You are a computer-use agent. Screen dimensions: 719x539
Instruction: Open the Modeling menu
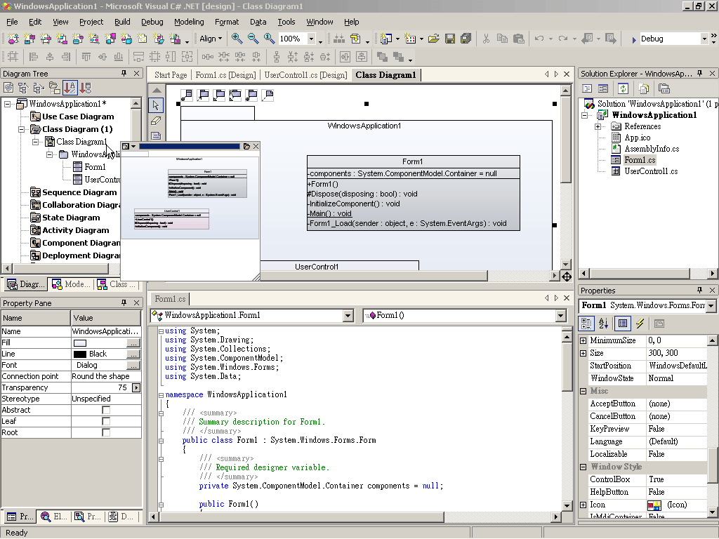189,22
